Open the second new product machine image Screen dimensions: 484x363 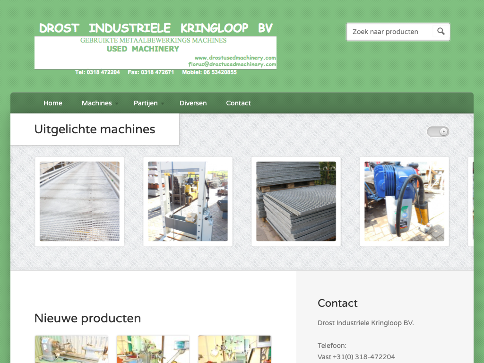coord(153,349)
